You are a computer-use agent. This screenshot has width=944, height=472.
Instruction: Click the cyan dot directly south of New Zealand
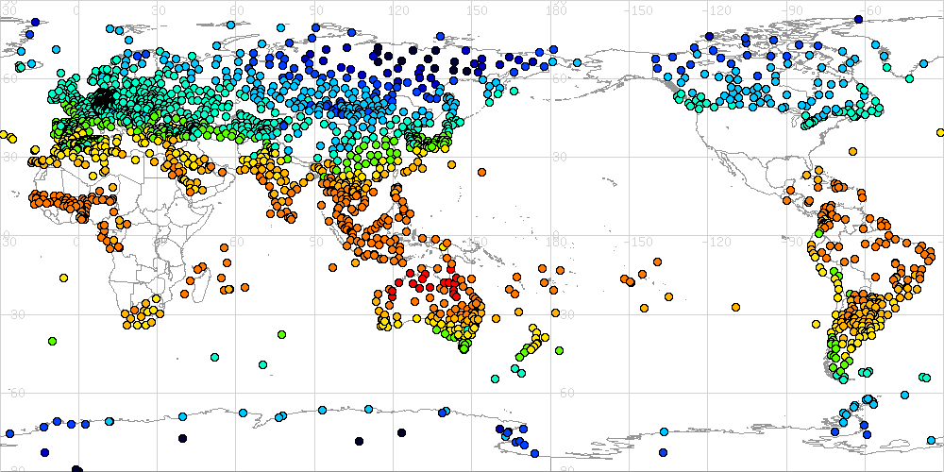pyautogui.click(x=495, y=378)
